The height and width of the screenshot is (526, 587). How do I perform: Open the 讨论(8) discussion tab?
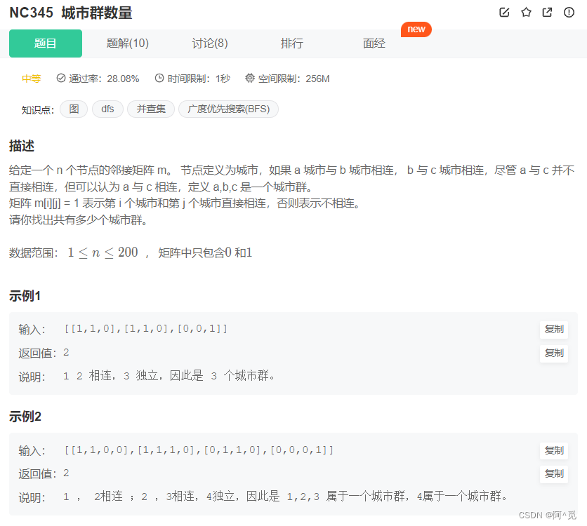tap(209, 43)
